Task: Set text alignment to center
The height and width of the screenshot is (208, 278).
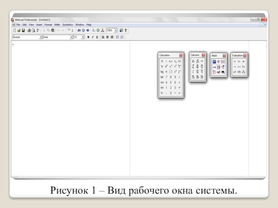Action: [107, 37]
